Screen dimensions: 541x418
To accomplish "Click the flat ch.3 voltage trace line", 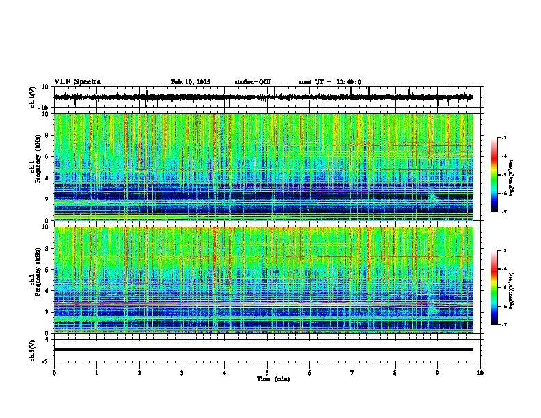I will click(263, 350).
